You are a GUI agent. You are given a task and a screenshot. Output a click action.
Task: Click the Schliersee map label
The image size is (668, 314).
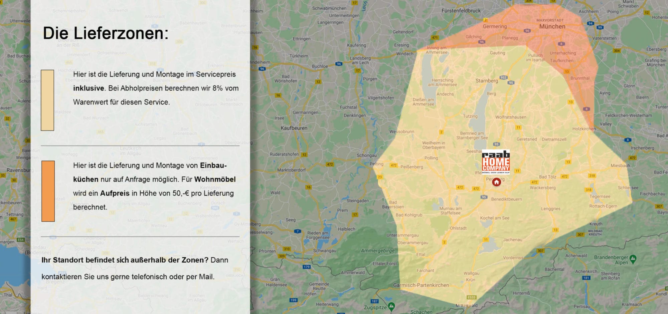[x=628, y=188]
